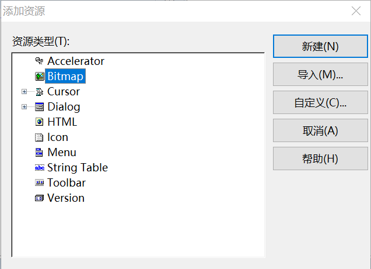Image resolution: width=371 pixels, height=269 pixels.
Task: Choose Version from the resource type list
Action: (65, 198)
